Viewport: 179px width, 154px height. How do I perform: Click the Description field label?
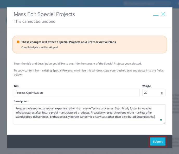21,102
